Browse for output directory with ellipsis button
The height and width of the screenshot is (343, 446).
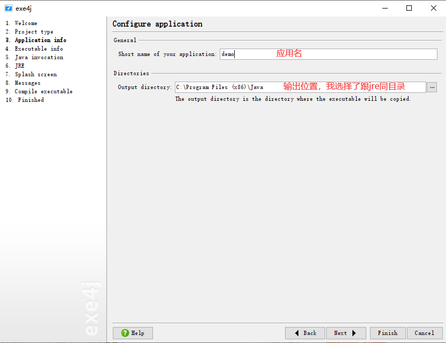[432, 87]
